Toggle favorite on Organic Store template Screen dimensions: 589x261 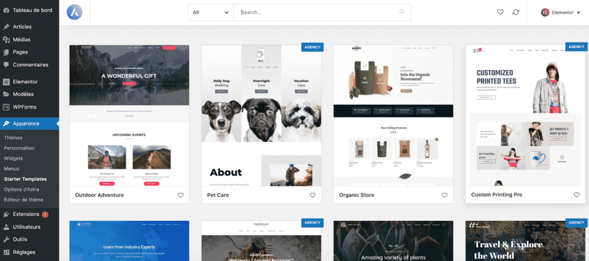tap(445, 195)
